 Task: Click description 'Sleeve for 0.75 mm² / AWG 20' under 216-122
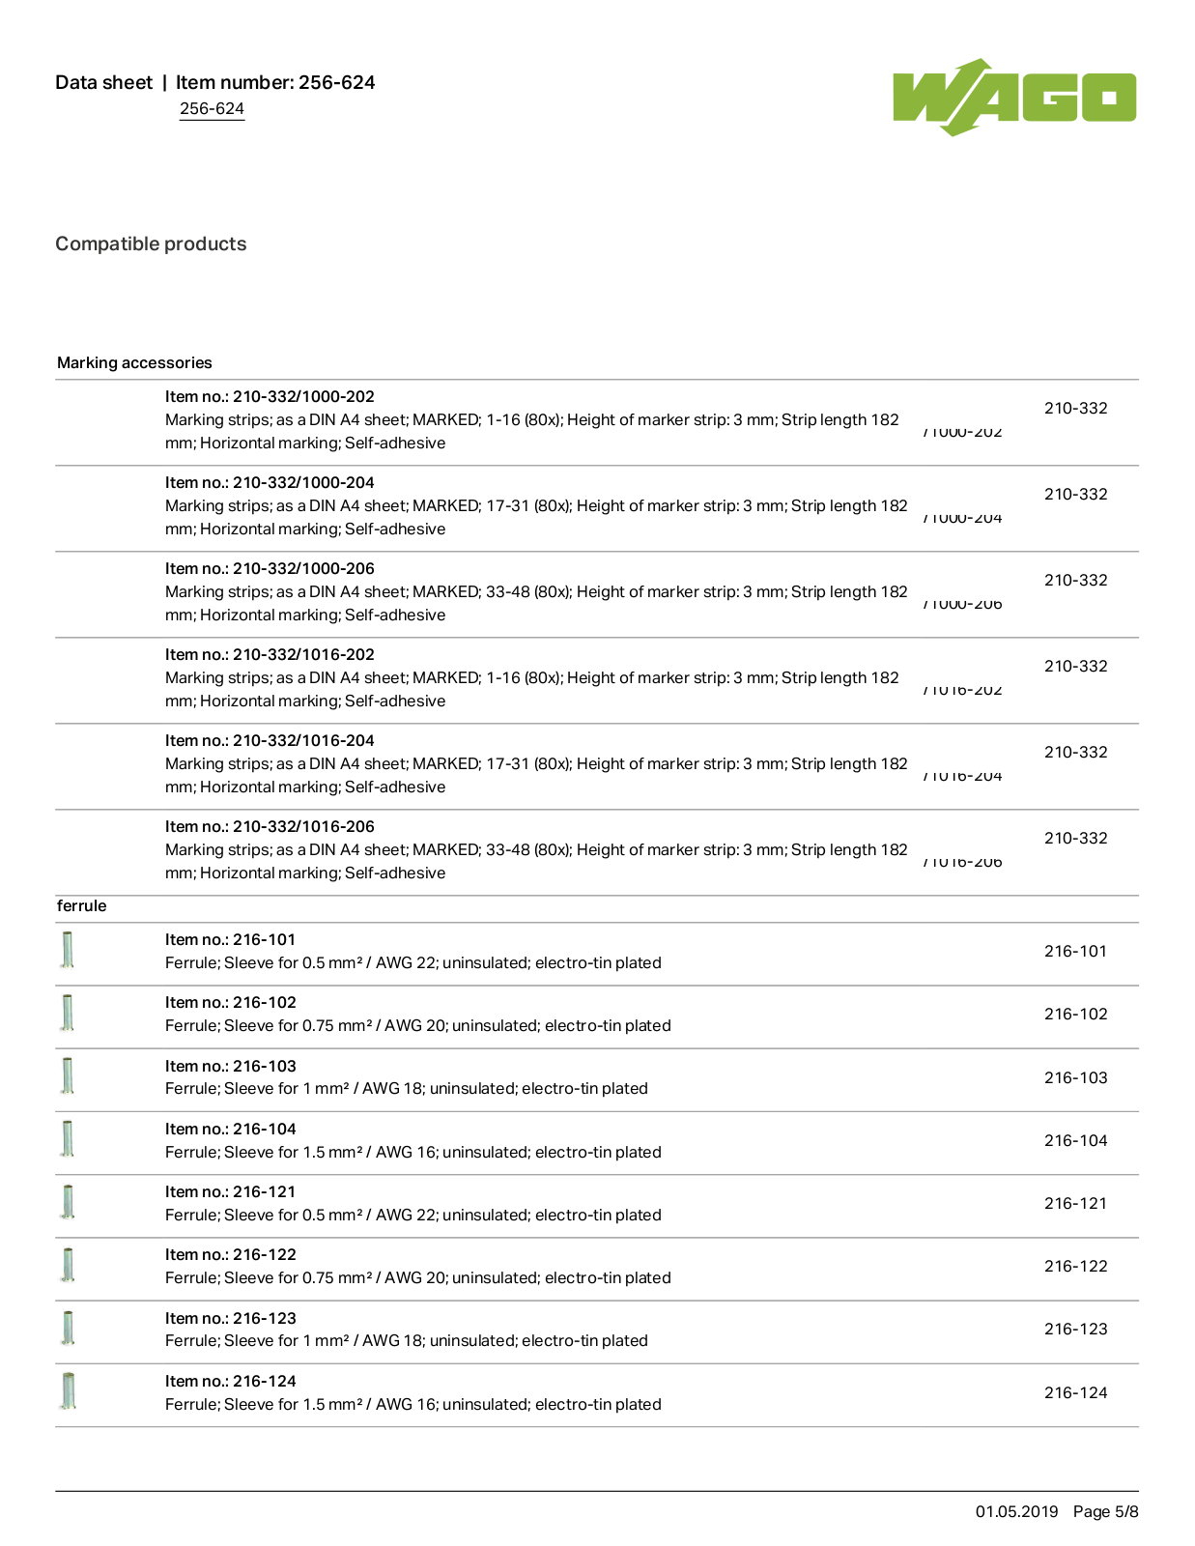[334, 1277]
